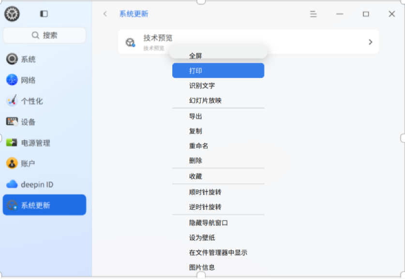405x279 pixels.
Task: Choose 收藏 from the context menu
Action: click(218, 176)
